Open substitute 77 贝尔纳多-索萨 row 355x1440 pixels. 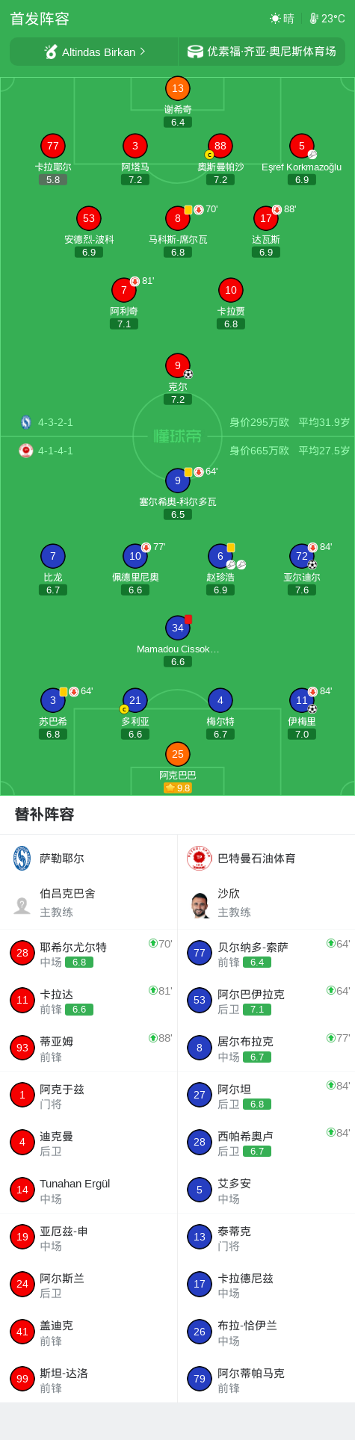coord(266,953)
